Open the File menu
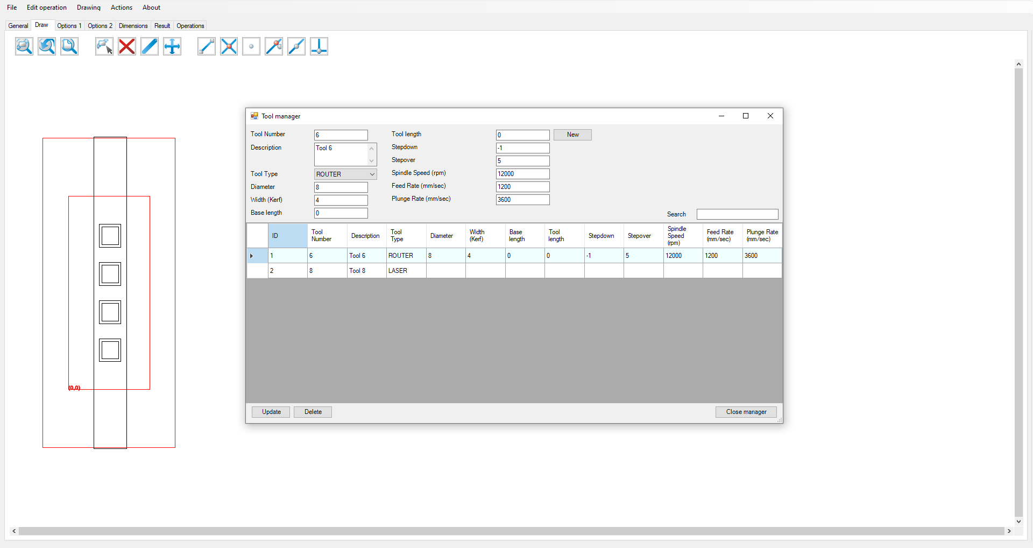Image resolution: width=1033 pixels, height=548 pixels. pyautogui.click(x=12, y=8)
